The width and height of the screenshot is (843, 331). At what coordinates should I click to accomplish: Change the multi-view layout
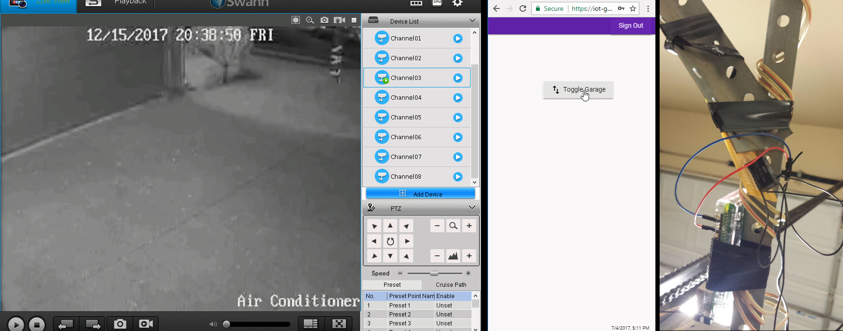point(310,323)
